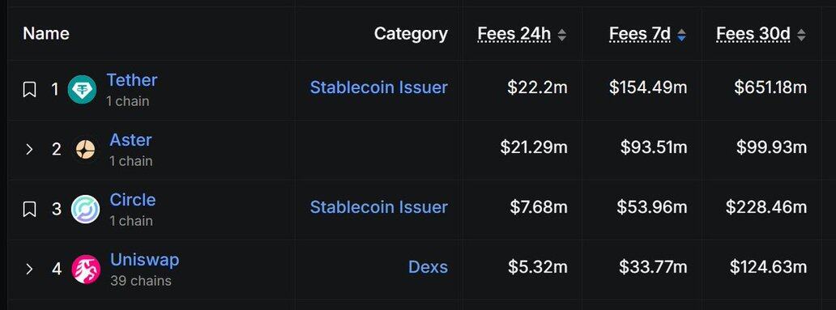The width and height of the screenshot is (836, 310).
Task: Open Tether's Stablecoin Issuer category
Action: click(378, 87)
